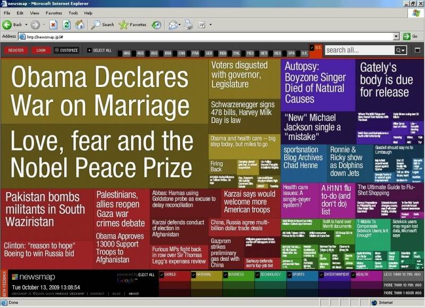Click the Print icon

tap(189, 24)
